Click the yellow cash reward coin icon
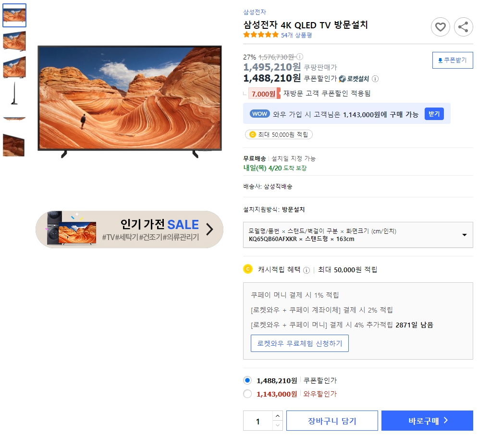 click(247, 270)
